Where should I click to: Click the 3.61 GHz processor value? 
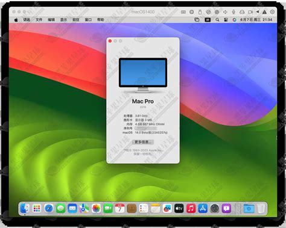(x=141, y=116)
